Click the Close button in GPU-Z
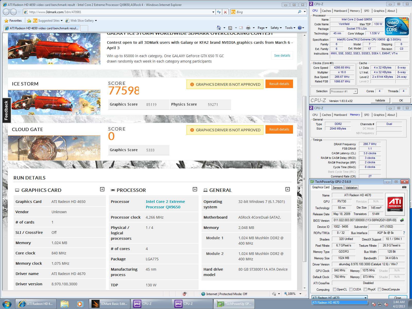Image resolution: width=412 pixels, height=309 pixels. (398, 298)
